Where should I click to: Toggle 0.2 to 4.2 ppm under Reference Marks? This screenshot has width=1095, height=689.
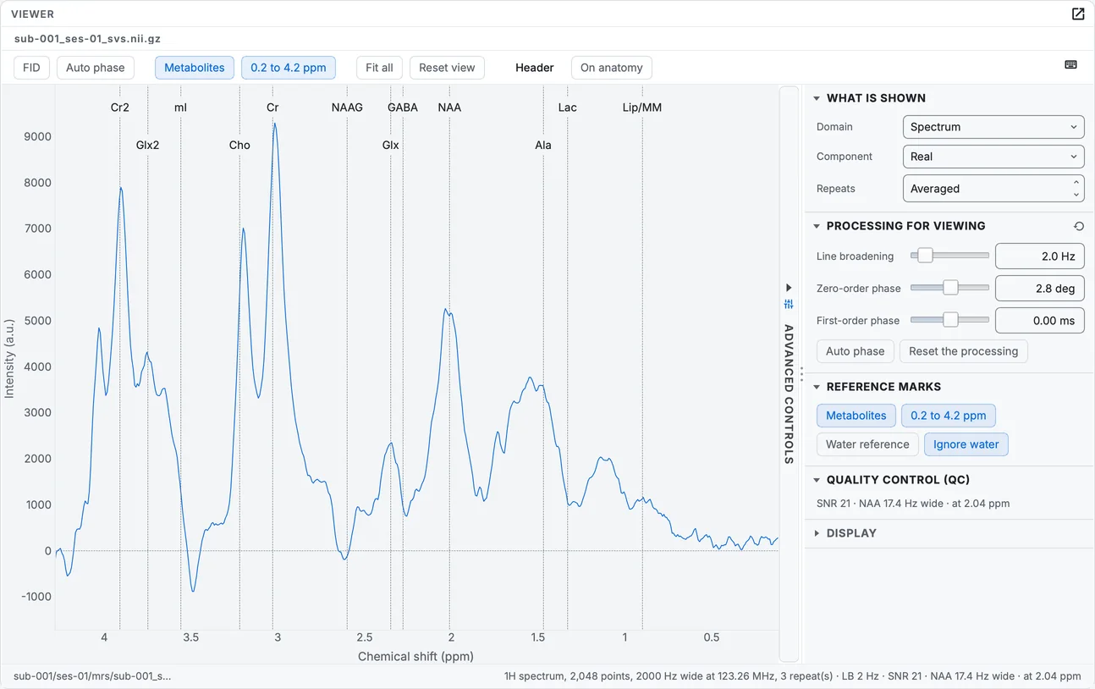click(x=949, y=416)
